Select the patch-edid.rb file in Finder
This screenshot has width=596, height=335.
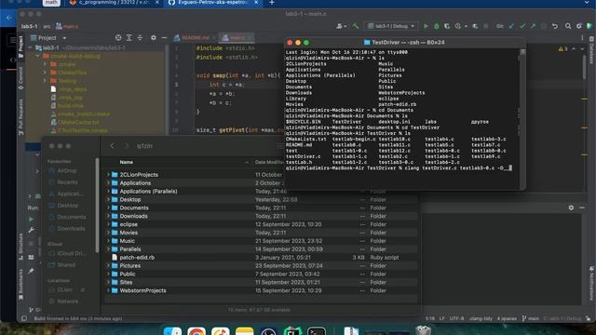tap(261, 258)
